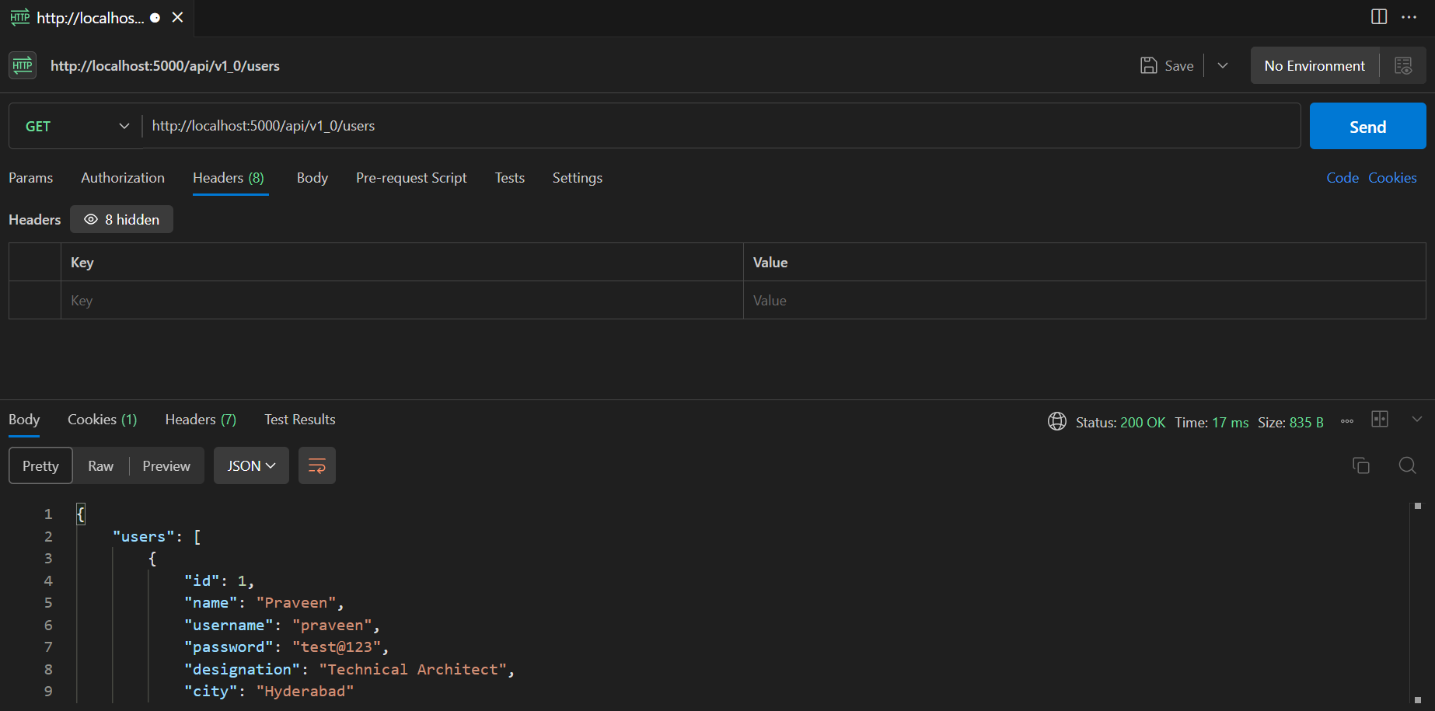Open the Tests tab
The width and height of the screenshot is (1435, 711).
[x=510, y=178]
